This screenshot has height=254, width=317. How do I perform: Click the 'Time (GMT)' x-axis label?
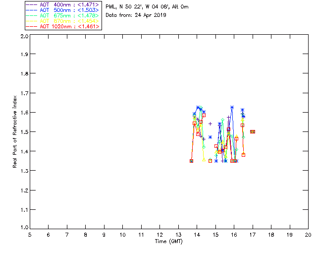[169, 242]
